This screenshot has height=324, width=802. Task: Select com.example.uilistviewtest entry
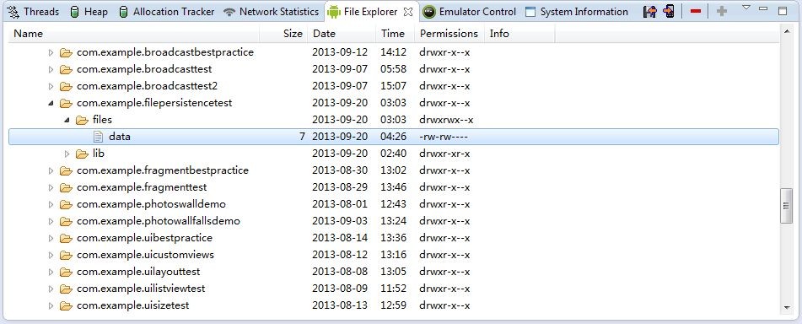141,289
